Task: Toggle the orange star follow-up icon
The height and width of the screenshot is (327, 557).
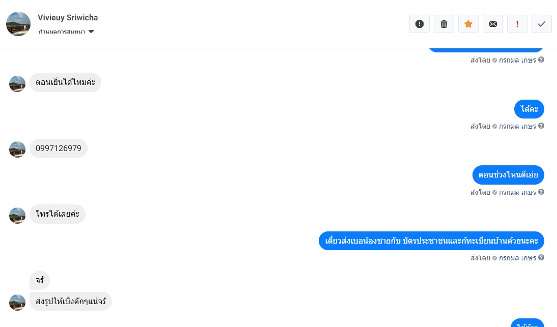Action: (468, 24)
